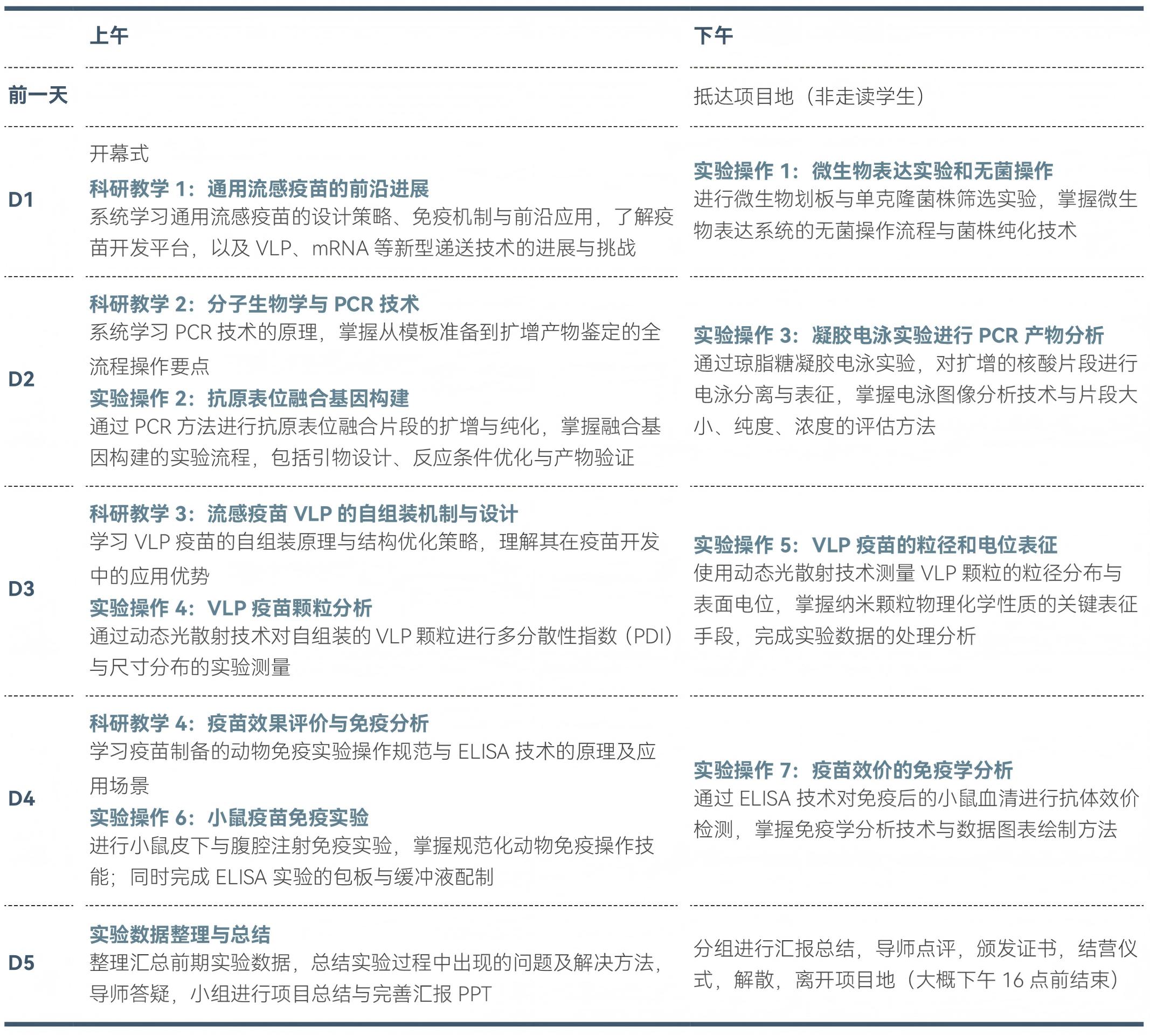Click heading 实验操作 5 VLP 疫苗的粒径和电位表征
Viewport: 1150px width, 1035px height.
pyautogui.click(x=875, y=545)
